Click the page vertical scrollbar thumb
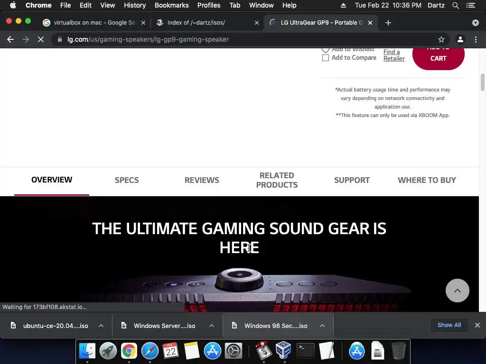The width and height of the screenshot is (486, 364). coord(482,82)
